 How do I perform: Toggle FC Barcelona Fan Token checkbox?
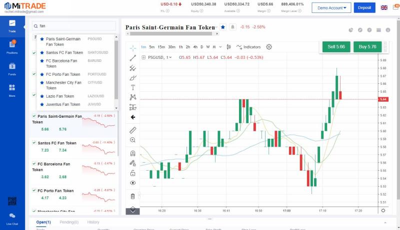[x=34, y=164]
